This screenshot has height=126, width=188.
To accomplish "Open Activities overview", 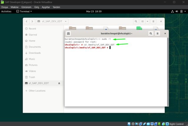I will point(6,11).
